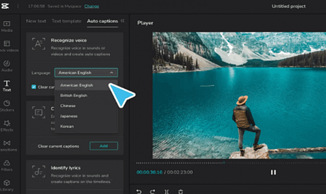This screenshot has height=194, width=326.
Task: Switch to the New text tab
Action: [x=36, y=21]
